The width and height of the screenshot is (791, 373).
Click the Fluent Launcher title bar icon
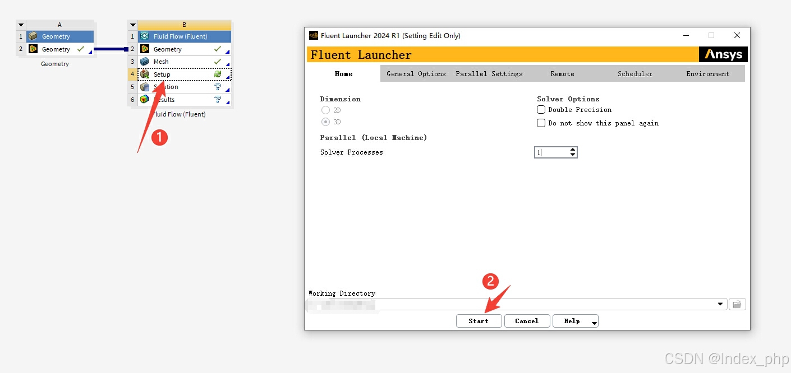(314, 36)
